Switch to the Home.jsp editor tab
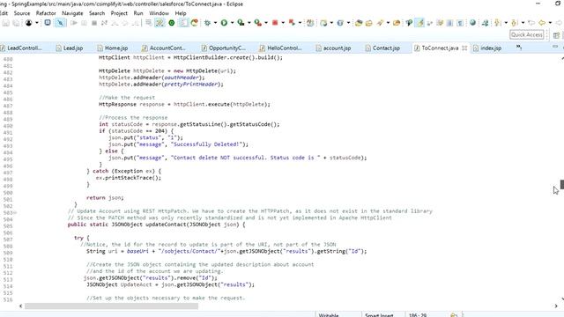The width and height of the screenshot is (564, 317). (x=113, y=48)
